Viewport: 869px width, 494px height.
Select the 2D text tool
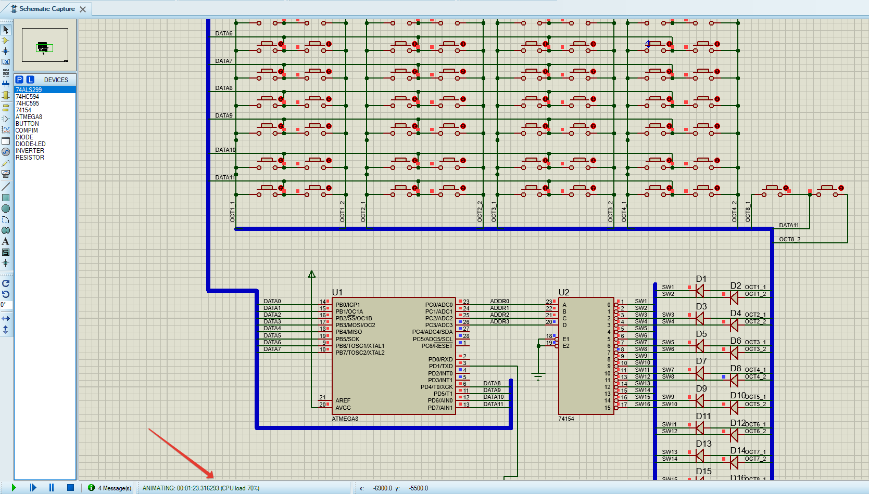pos(6,241)
